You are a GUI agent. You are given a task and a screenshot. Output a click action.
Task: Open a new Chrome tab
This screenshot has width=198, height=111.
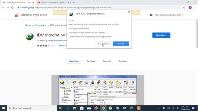click(x=74, y=2)
